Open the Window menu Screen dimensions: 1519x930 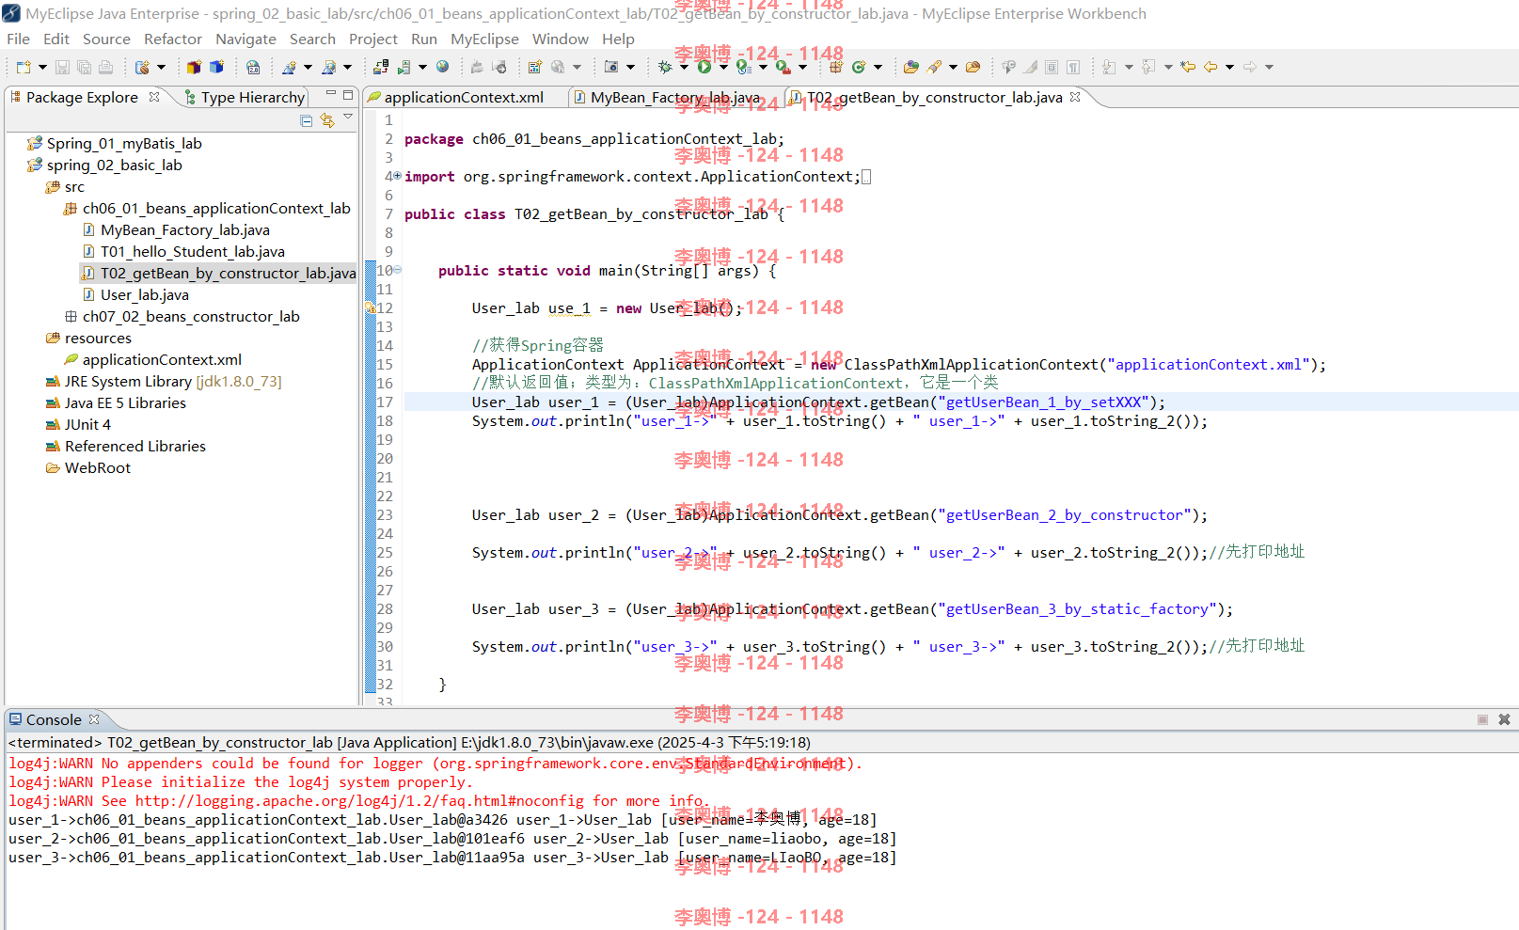(x=560, y=39)
